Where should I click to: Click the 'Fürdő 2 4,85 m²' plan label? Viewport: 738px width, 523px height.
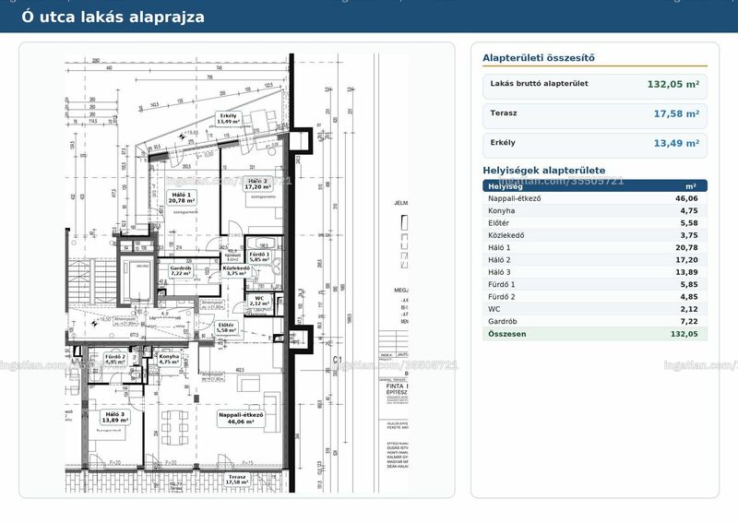pos(114,360)
